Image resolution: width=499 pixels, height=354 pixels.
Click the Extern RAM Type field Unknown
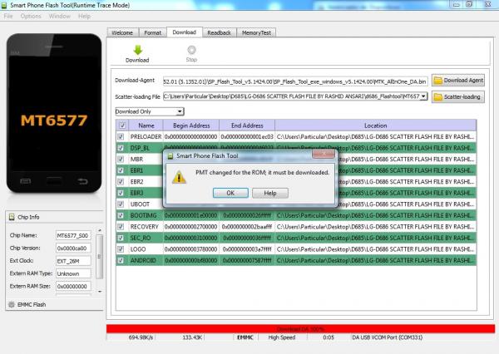click(73, 273)
